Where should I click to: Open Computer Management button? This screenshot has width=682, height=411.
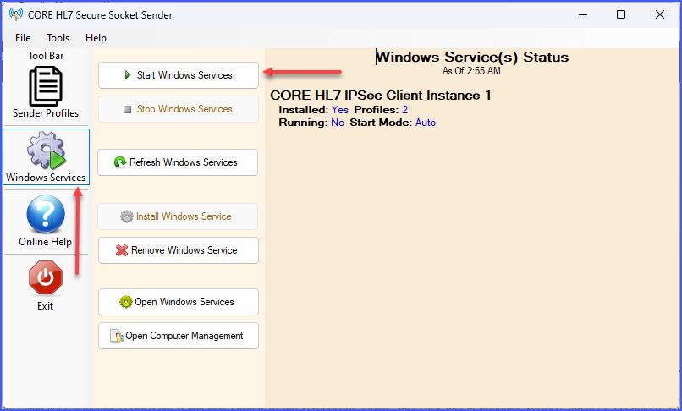(179, 336)
